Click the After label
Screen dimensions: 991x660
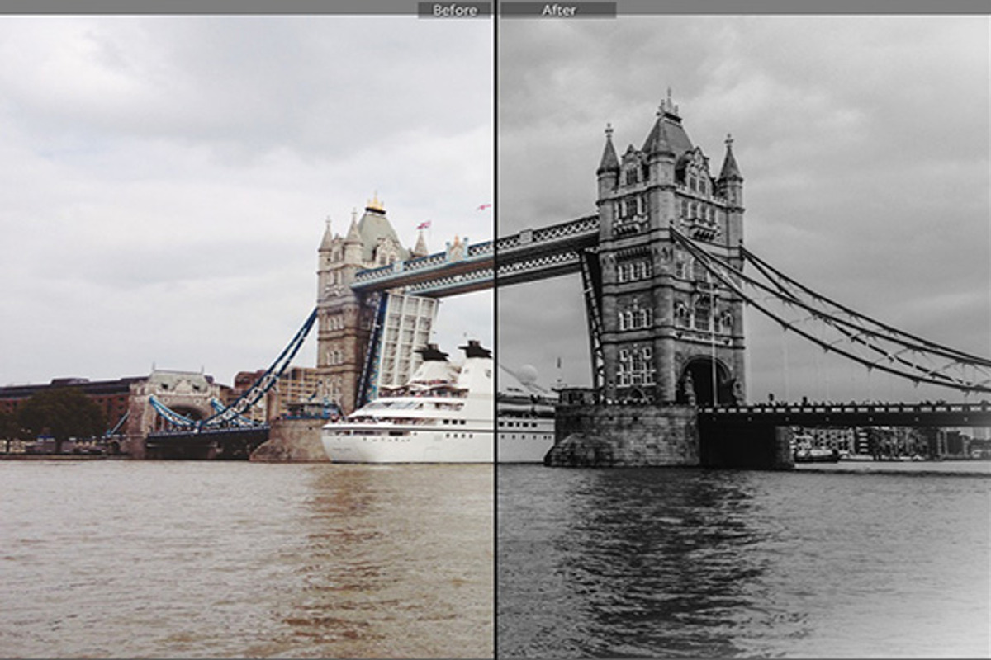558,10
